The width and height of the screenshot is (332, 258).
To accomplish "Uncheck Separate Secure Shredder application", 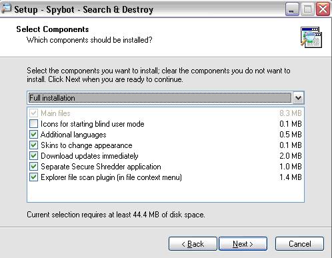I will coord(33,167).
